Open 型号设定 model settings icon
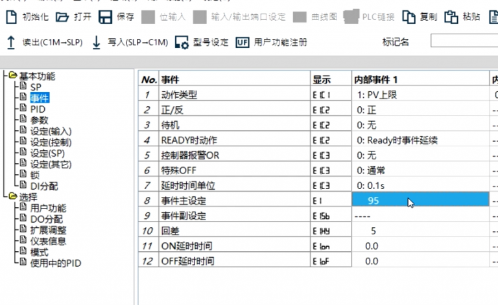Viewport: 498px width, 305px height. coord(182,43)
